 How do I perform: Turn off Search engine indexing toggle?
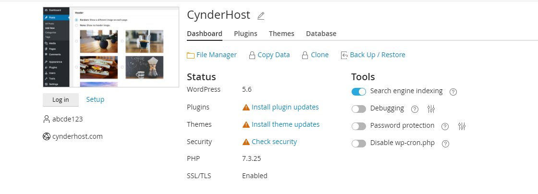coord(359,92)
